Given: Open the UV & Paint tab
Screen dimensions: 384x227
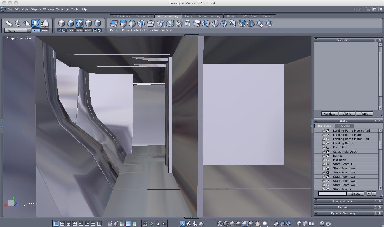Looking at the screenshot, I should click(250, 16).
